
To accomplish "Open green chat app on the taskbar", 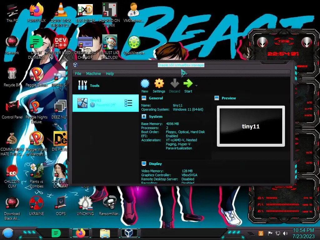I will 56,233.
